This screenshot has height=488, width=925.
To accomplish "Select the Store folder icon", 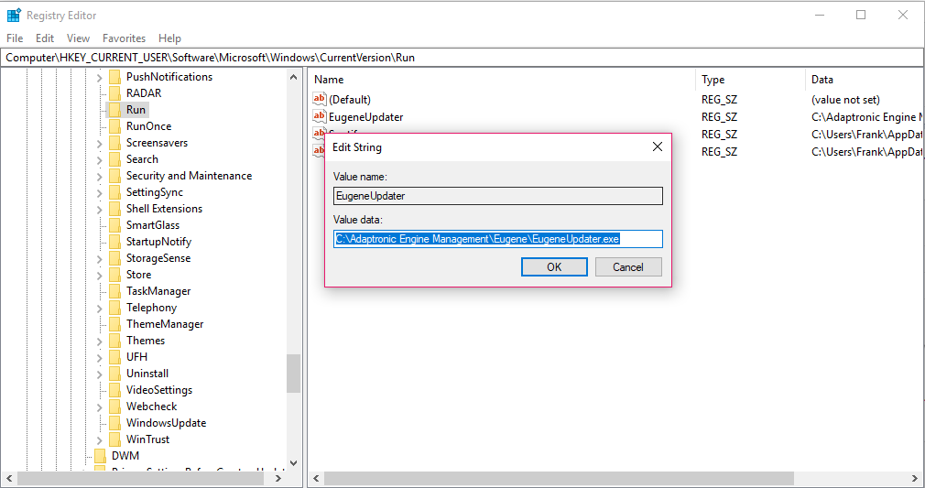I will [115, 275].
